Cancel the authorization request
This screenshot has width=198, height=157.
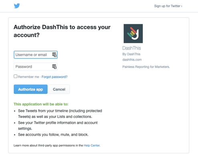point(59,89)
